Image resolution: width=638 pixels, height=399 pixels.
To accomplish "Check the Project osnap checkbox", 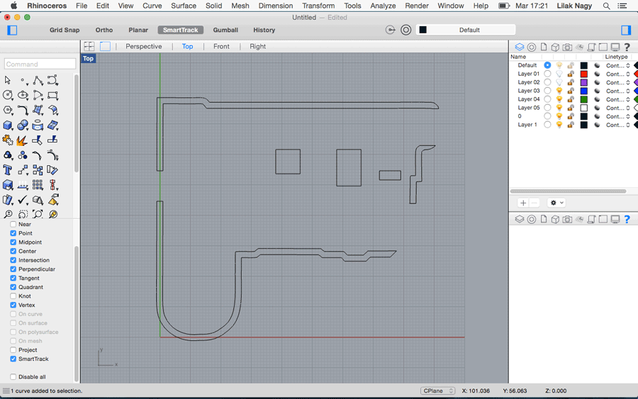I will click(13, 350).
